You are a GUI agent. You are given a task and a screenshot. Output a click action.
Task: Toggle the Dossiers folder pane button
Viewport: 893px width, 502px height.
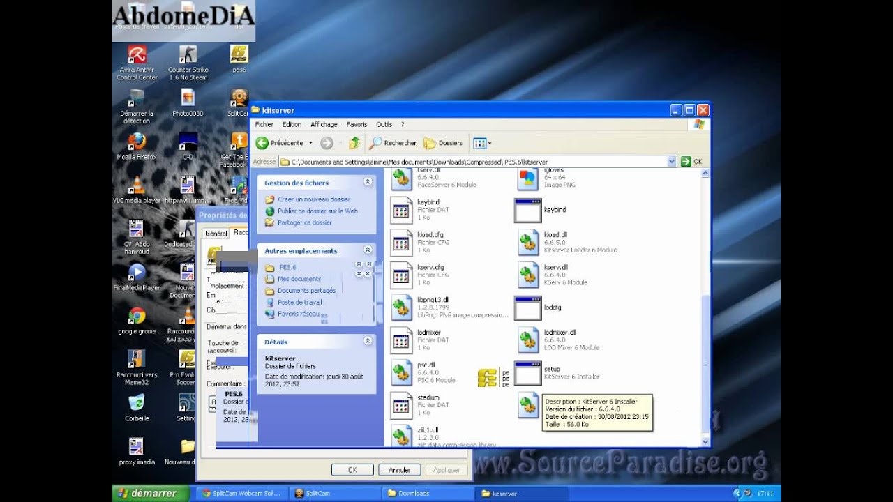point(443,143)
